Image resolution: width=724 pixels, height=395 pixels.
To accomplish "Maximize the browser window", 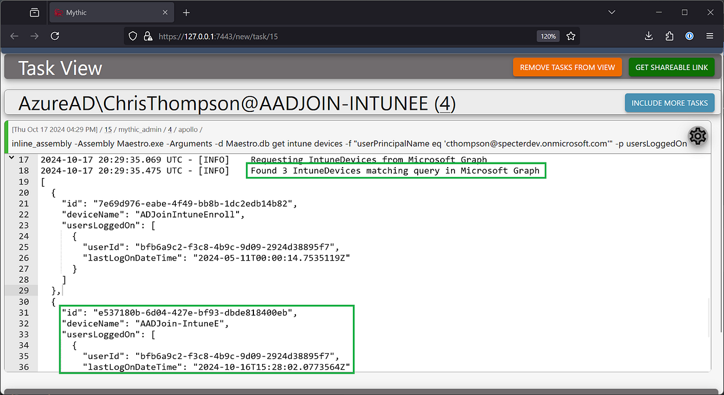I will coord(684,12).
